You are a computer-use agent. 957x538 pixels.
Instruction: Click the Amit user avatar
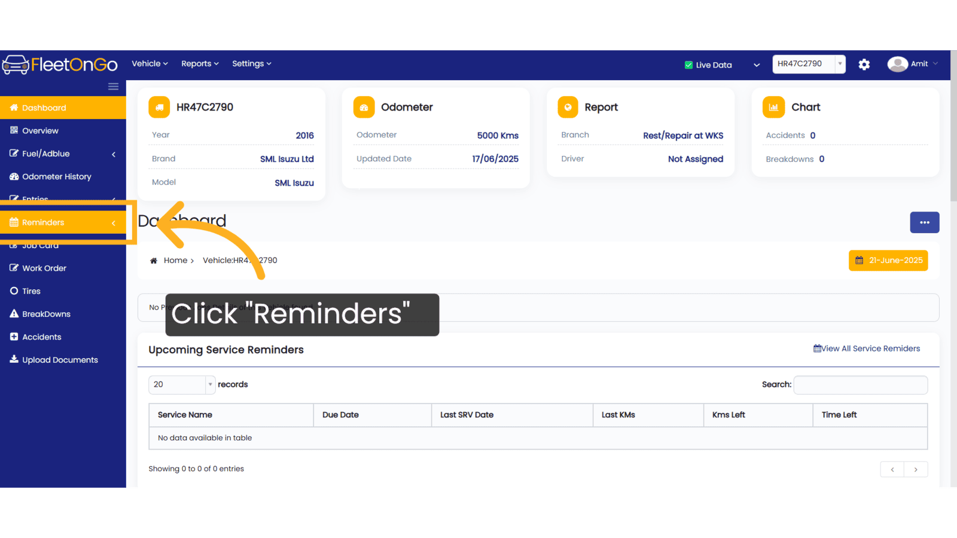tap(897, 64)
